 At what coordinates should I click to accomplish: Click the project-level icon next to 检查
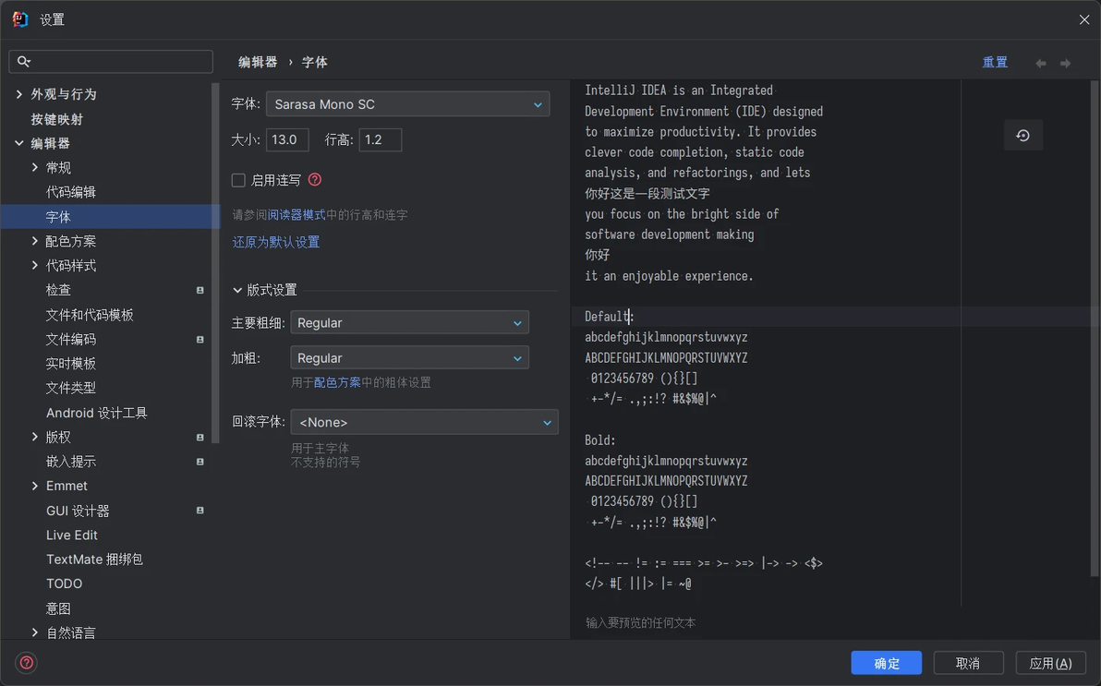point(200,290)
